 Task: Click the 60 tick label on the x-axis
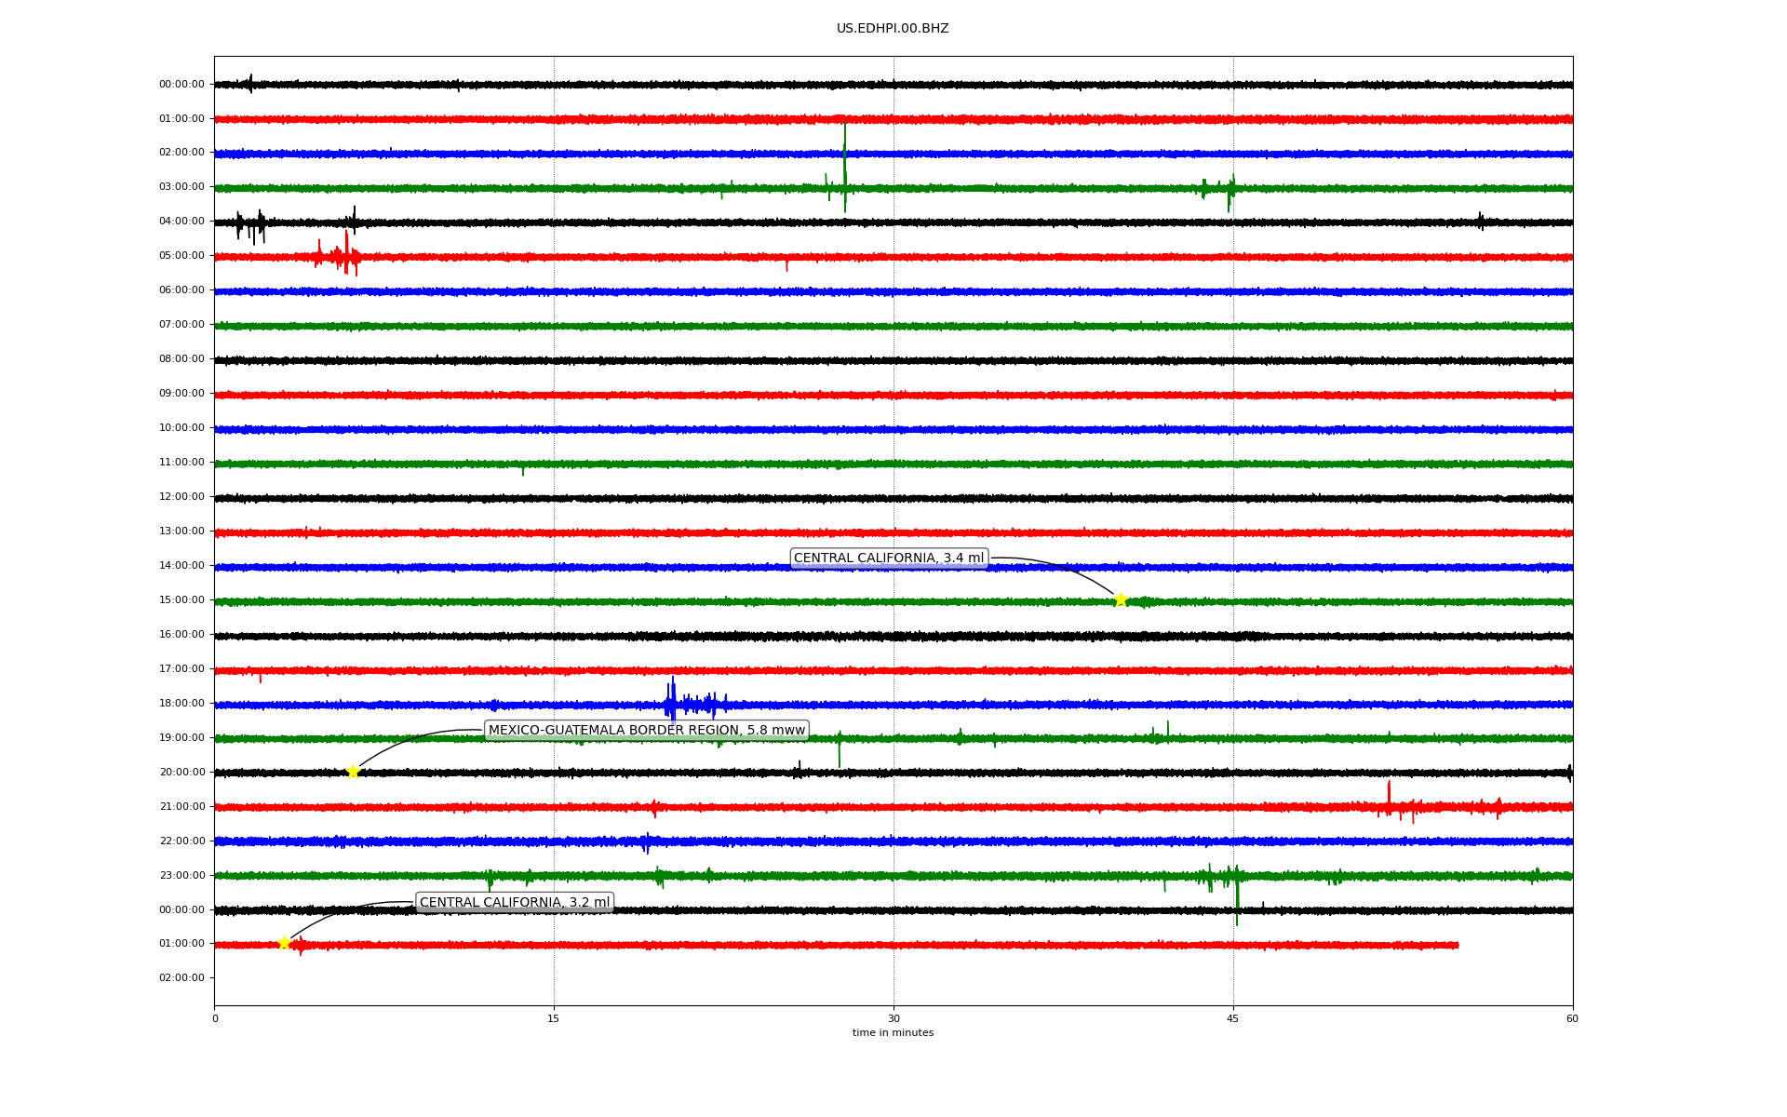(1572, 1018)
